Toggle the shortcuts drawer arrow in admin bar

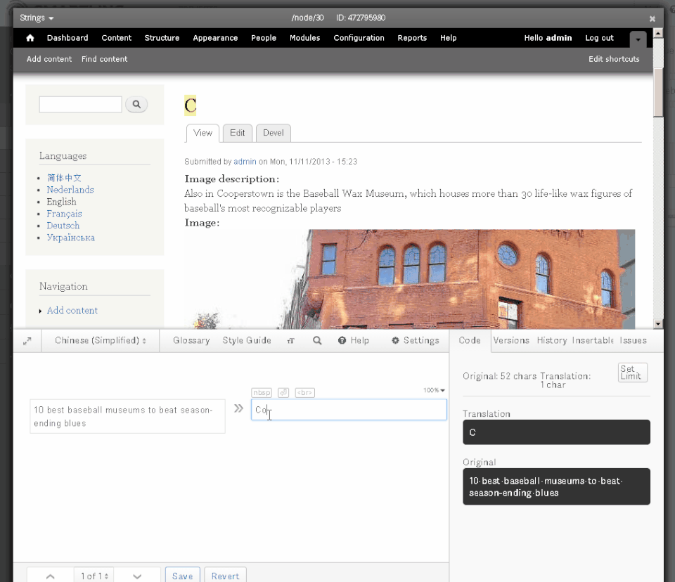pos(638,39)
